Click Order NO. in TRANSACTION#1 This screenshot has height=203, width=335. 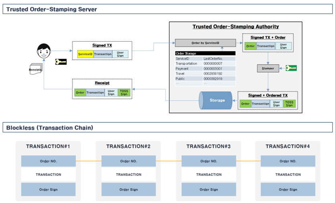48,161
